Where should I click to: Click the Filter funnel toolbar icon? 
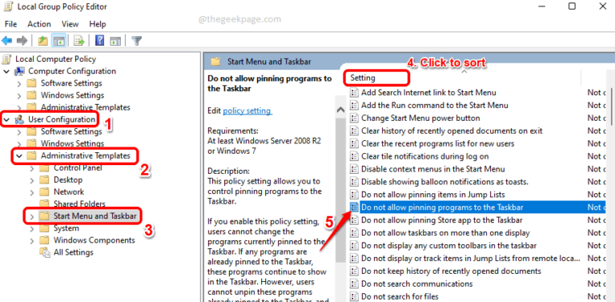coord(136,40)
